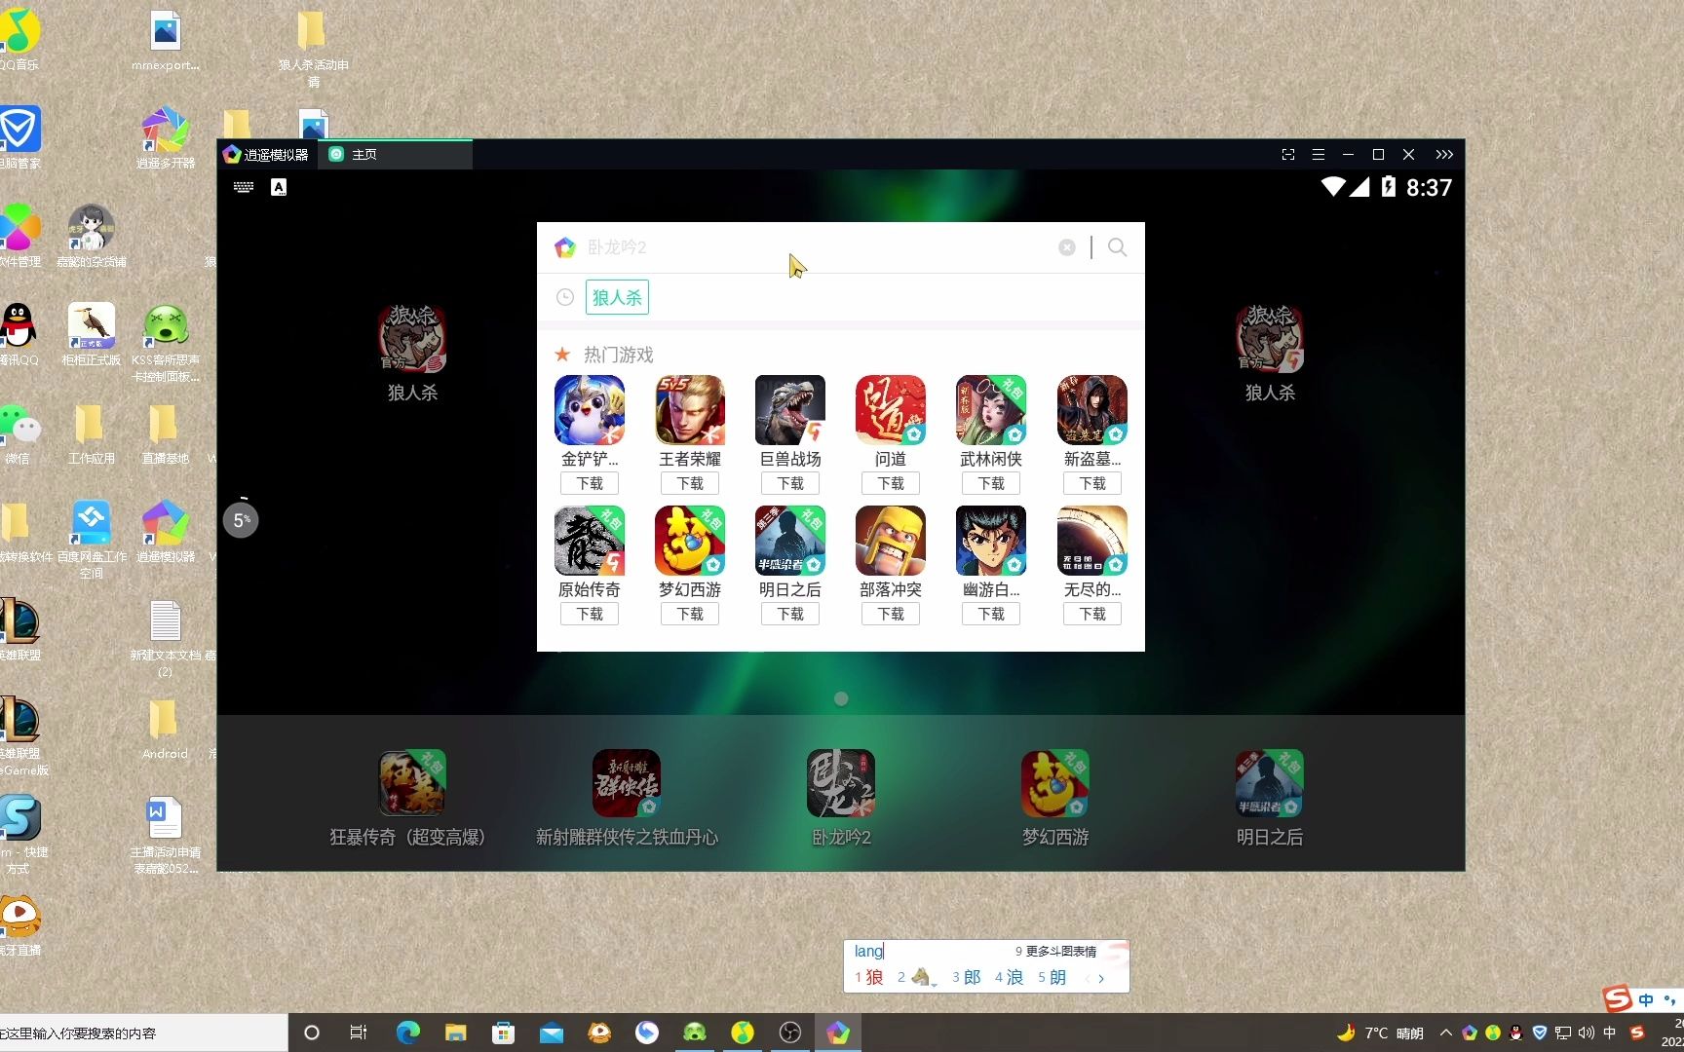Open the Mail app from taskbar
This screenshot has width=1684, height=1052.
[x=551, y=1033]
